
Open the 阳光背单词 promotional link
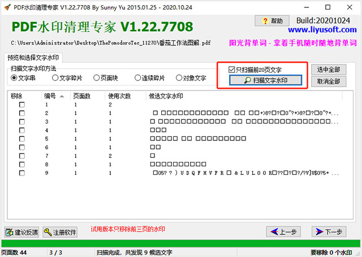pyautogui.click(x=293, y=43)
